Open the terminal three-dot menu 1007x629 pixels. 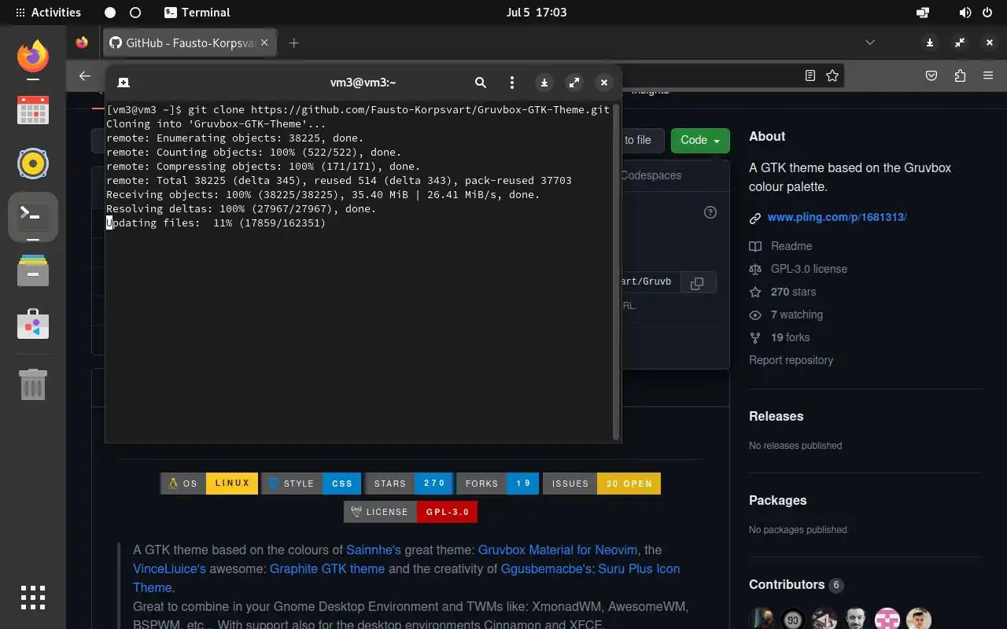(x=512, y=82)
